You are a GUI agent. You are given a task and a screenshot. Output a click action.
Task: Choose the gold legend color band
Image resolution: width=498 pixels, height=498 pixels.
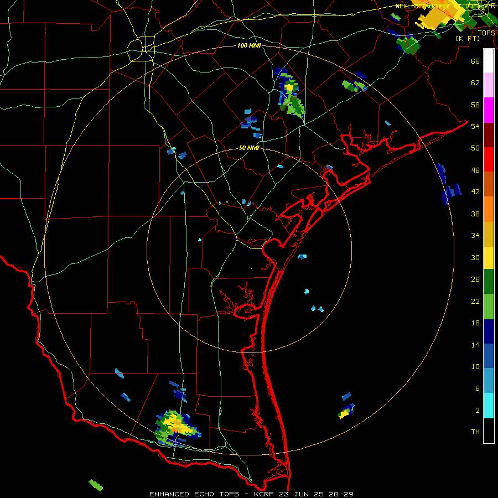(489, 234)
